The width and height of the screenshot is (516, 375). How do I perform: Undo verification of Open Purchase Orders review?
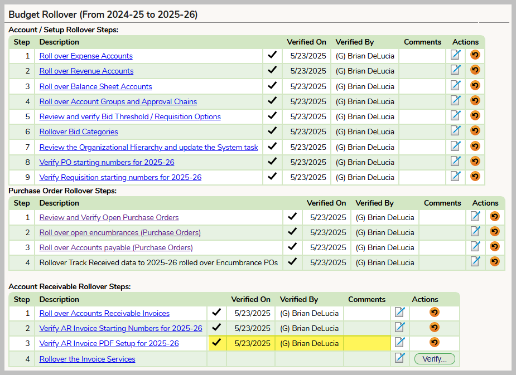495,216
